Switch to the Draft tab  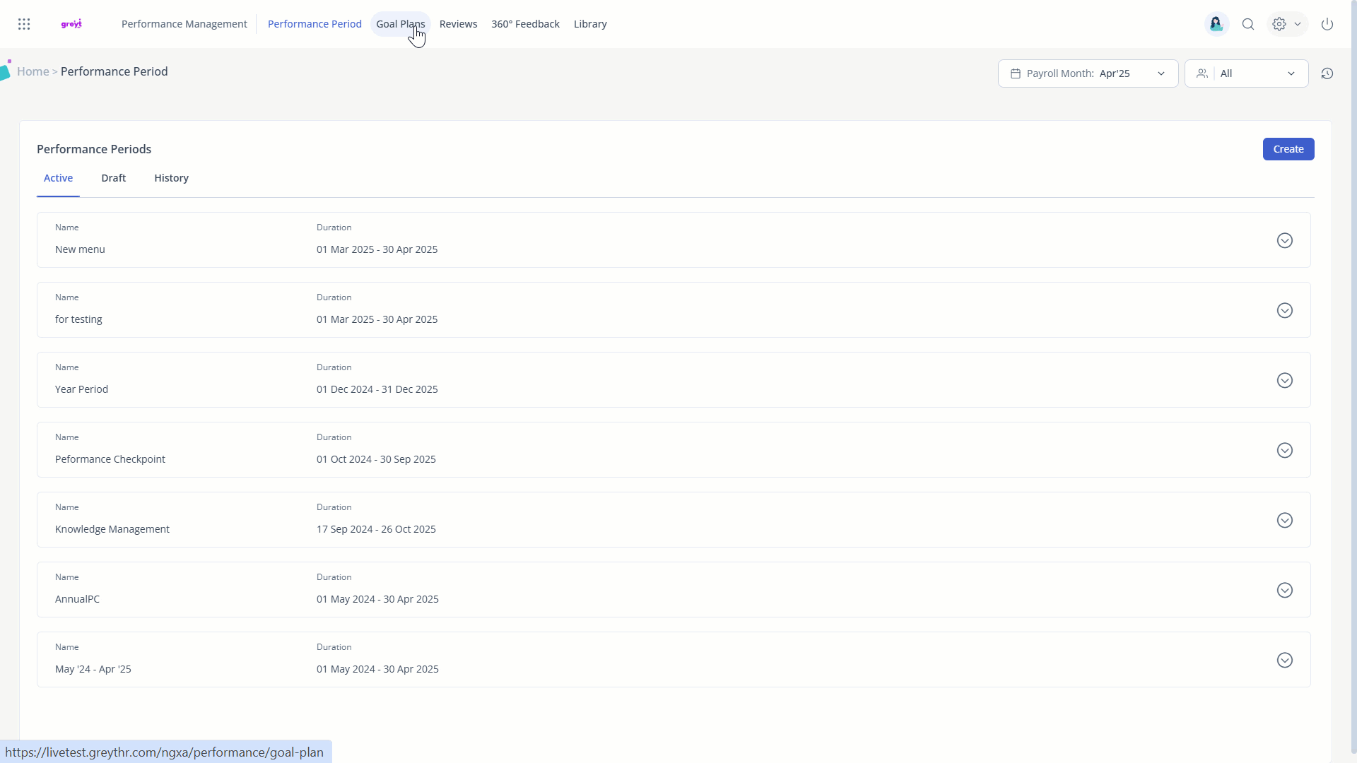pyautogui.click(x=113, y=178)
